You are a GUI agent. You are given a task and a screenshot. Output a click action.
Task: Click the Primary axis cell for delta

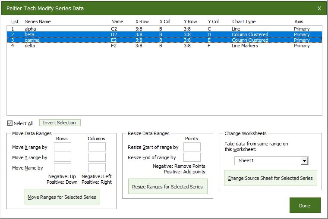pyautogui.click(x=302, y=46)
